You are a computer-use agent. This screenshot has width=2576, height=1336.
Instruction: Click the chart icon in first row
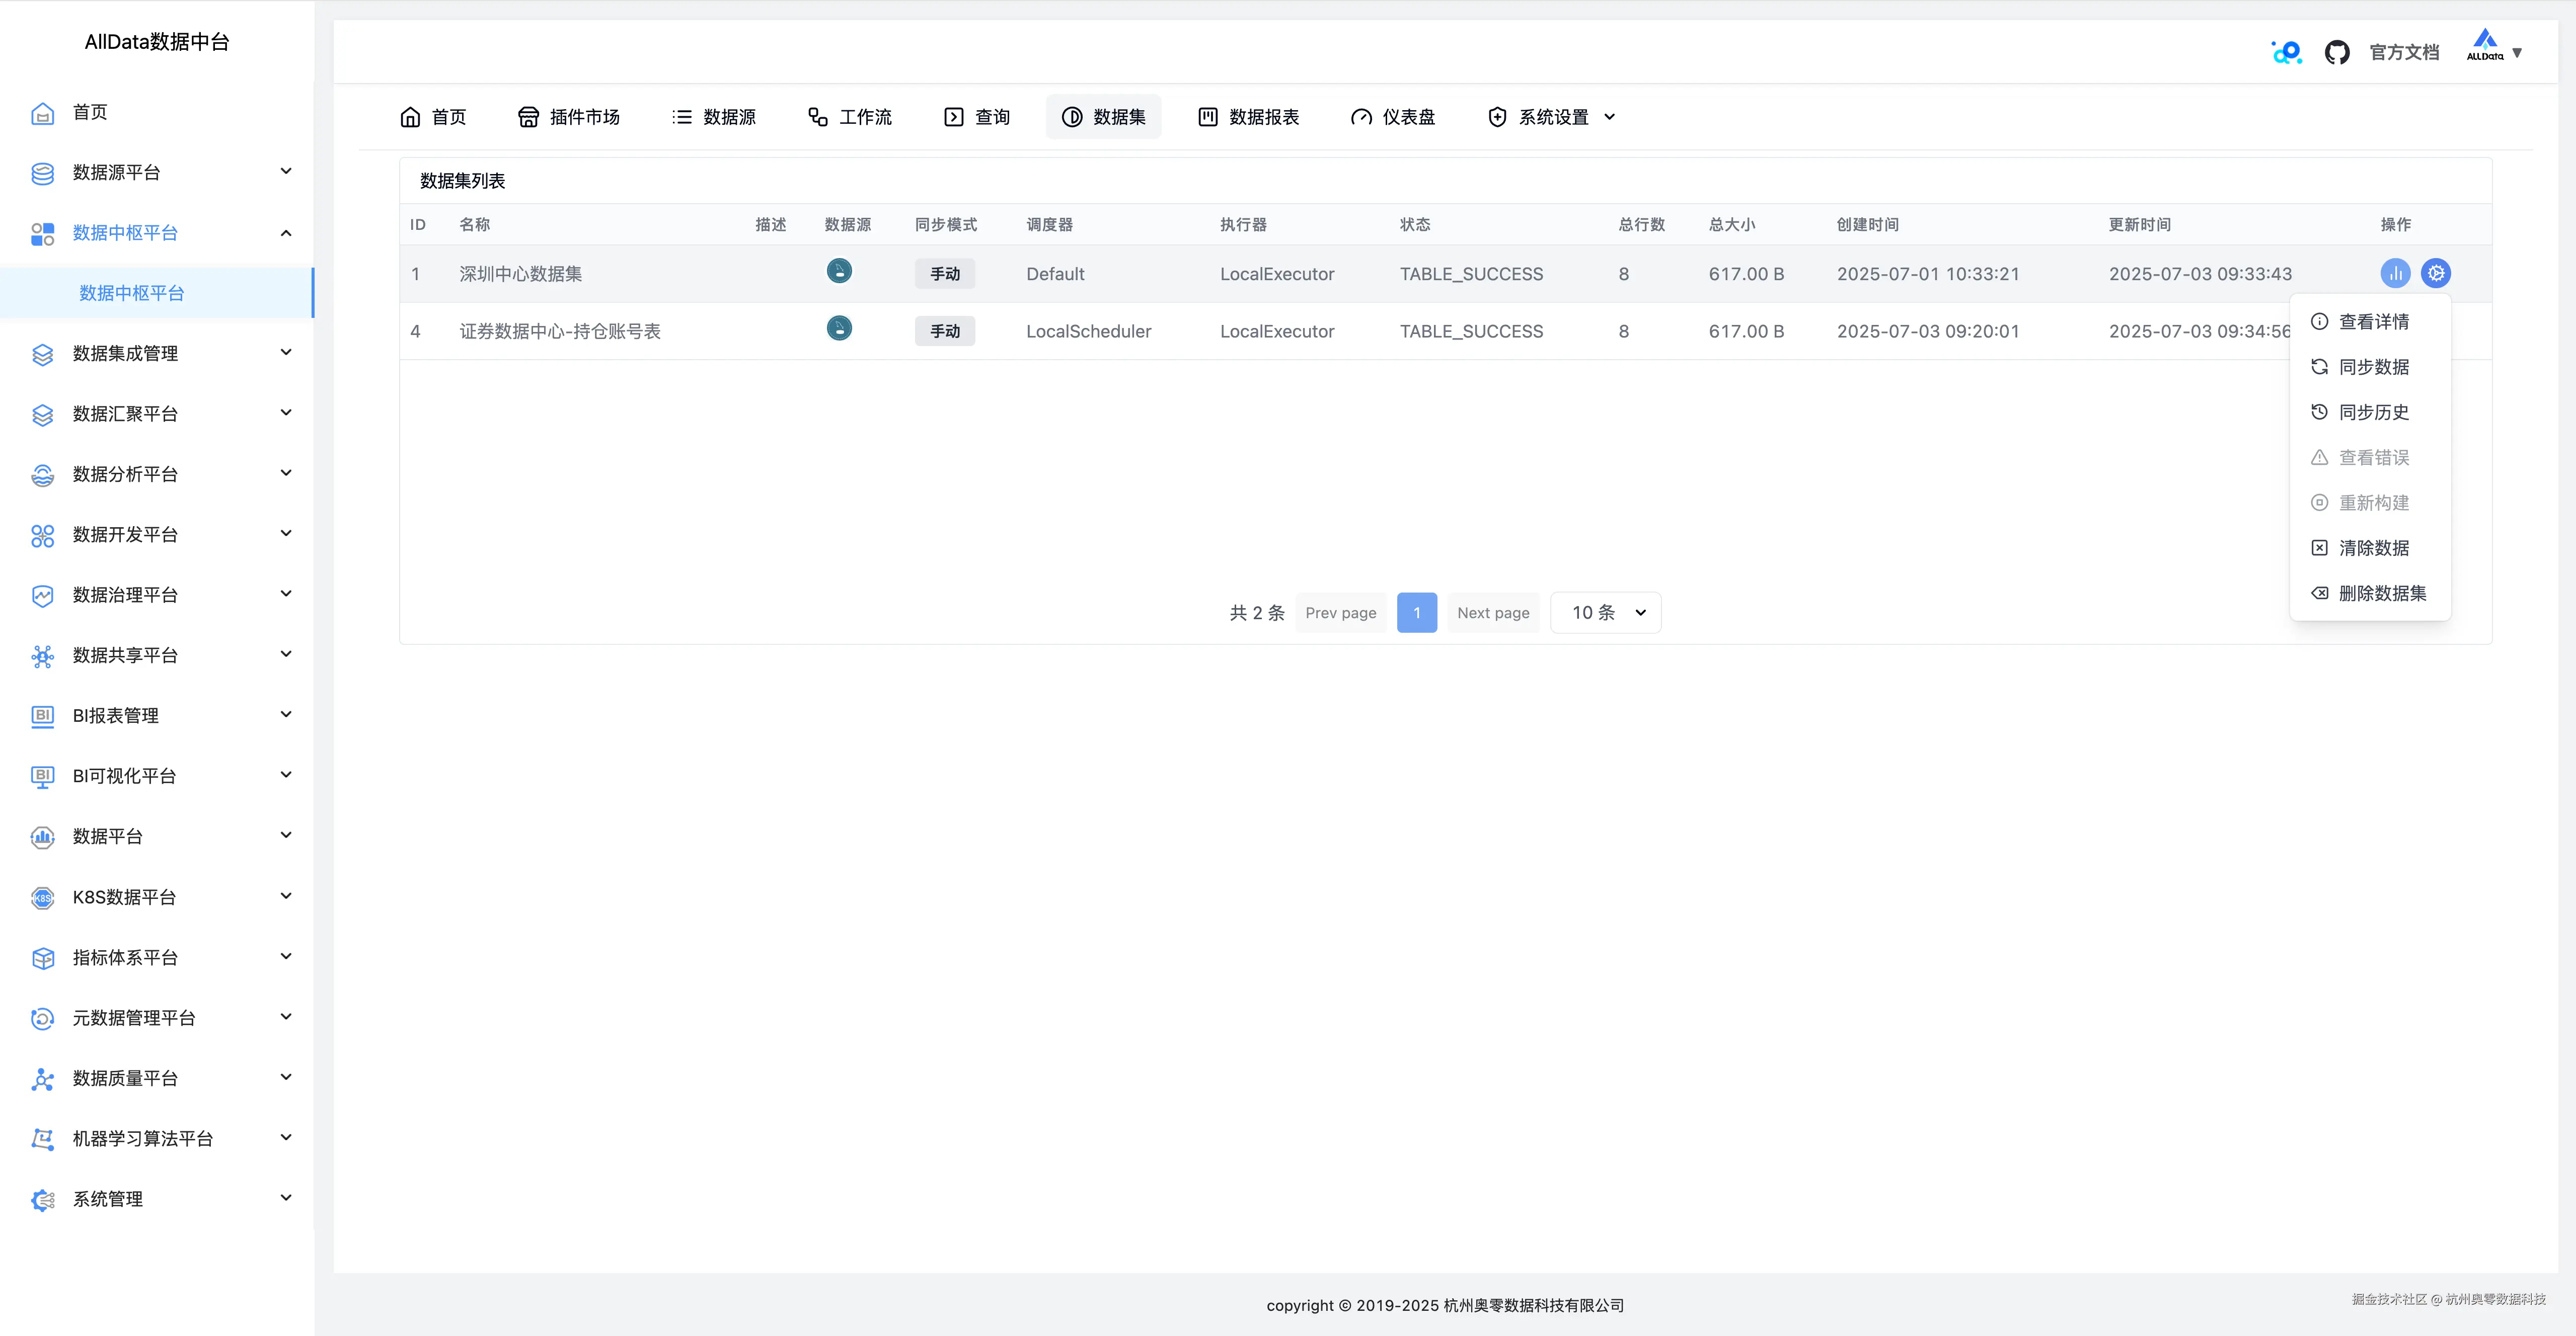2395,273
